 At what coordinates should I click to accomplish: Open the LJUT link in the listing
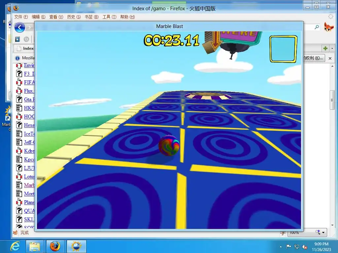click(x=29, y=168)
